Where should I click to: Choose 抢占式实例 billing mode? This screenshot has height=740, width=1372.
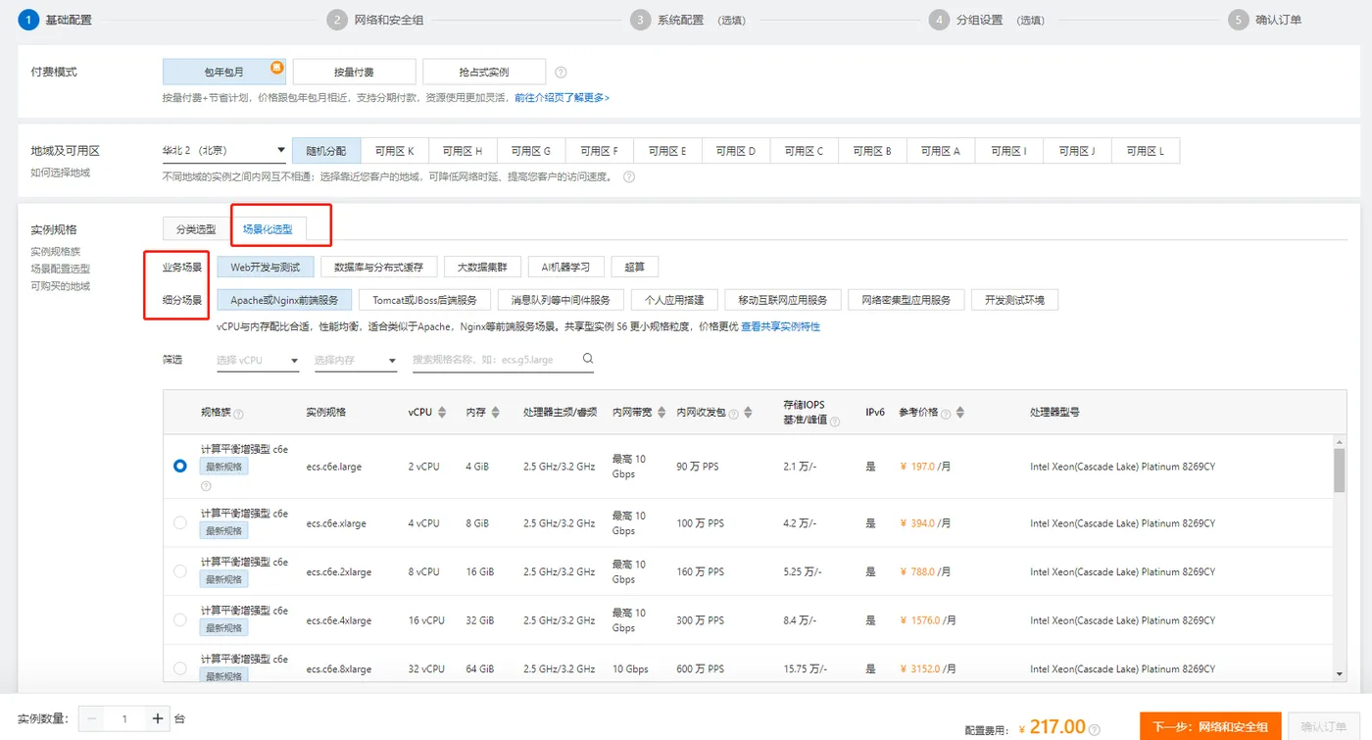pyautogui.click(x=484, y=72)
